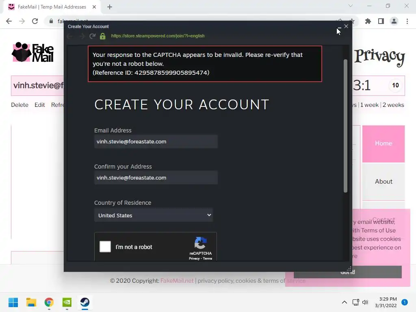Open NVIDIA app from taskbar

tap(67, 302)
